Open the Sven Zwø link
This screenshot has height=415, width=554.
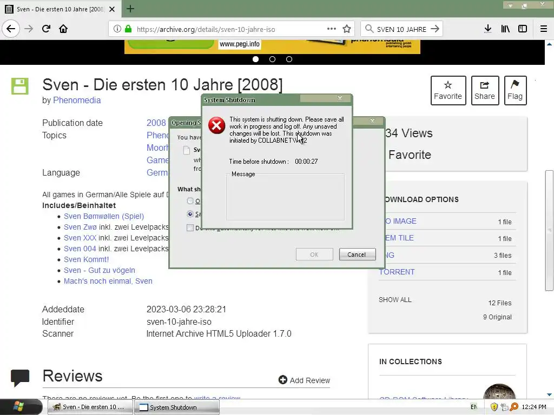(x=80, y=227)
